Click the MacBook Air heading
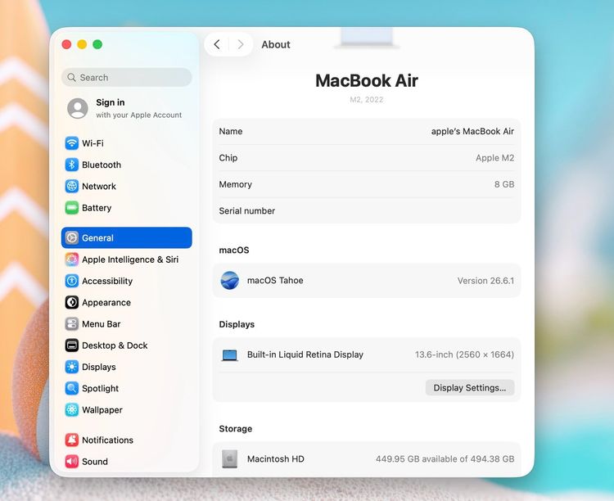This screenshot has width=614, height=501. (367, 81)
